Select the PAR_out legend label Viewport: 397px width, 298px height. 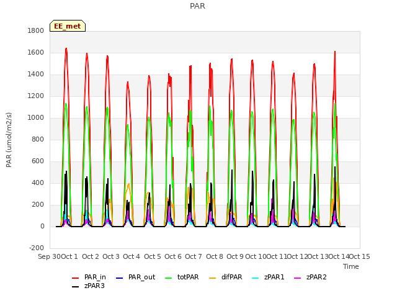pos(141,278)
